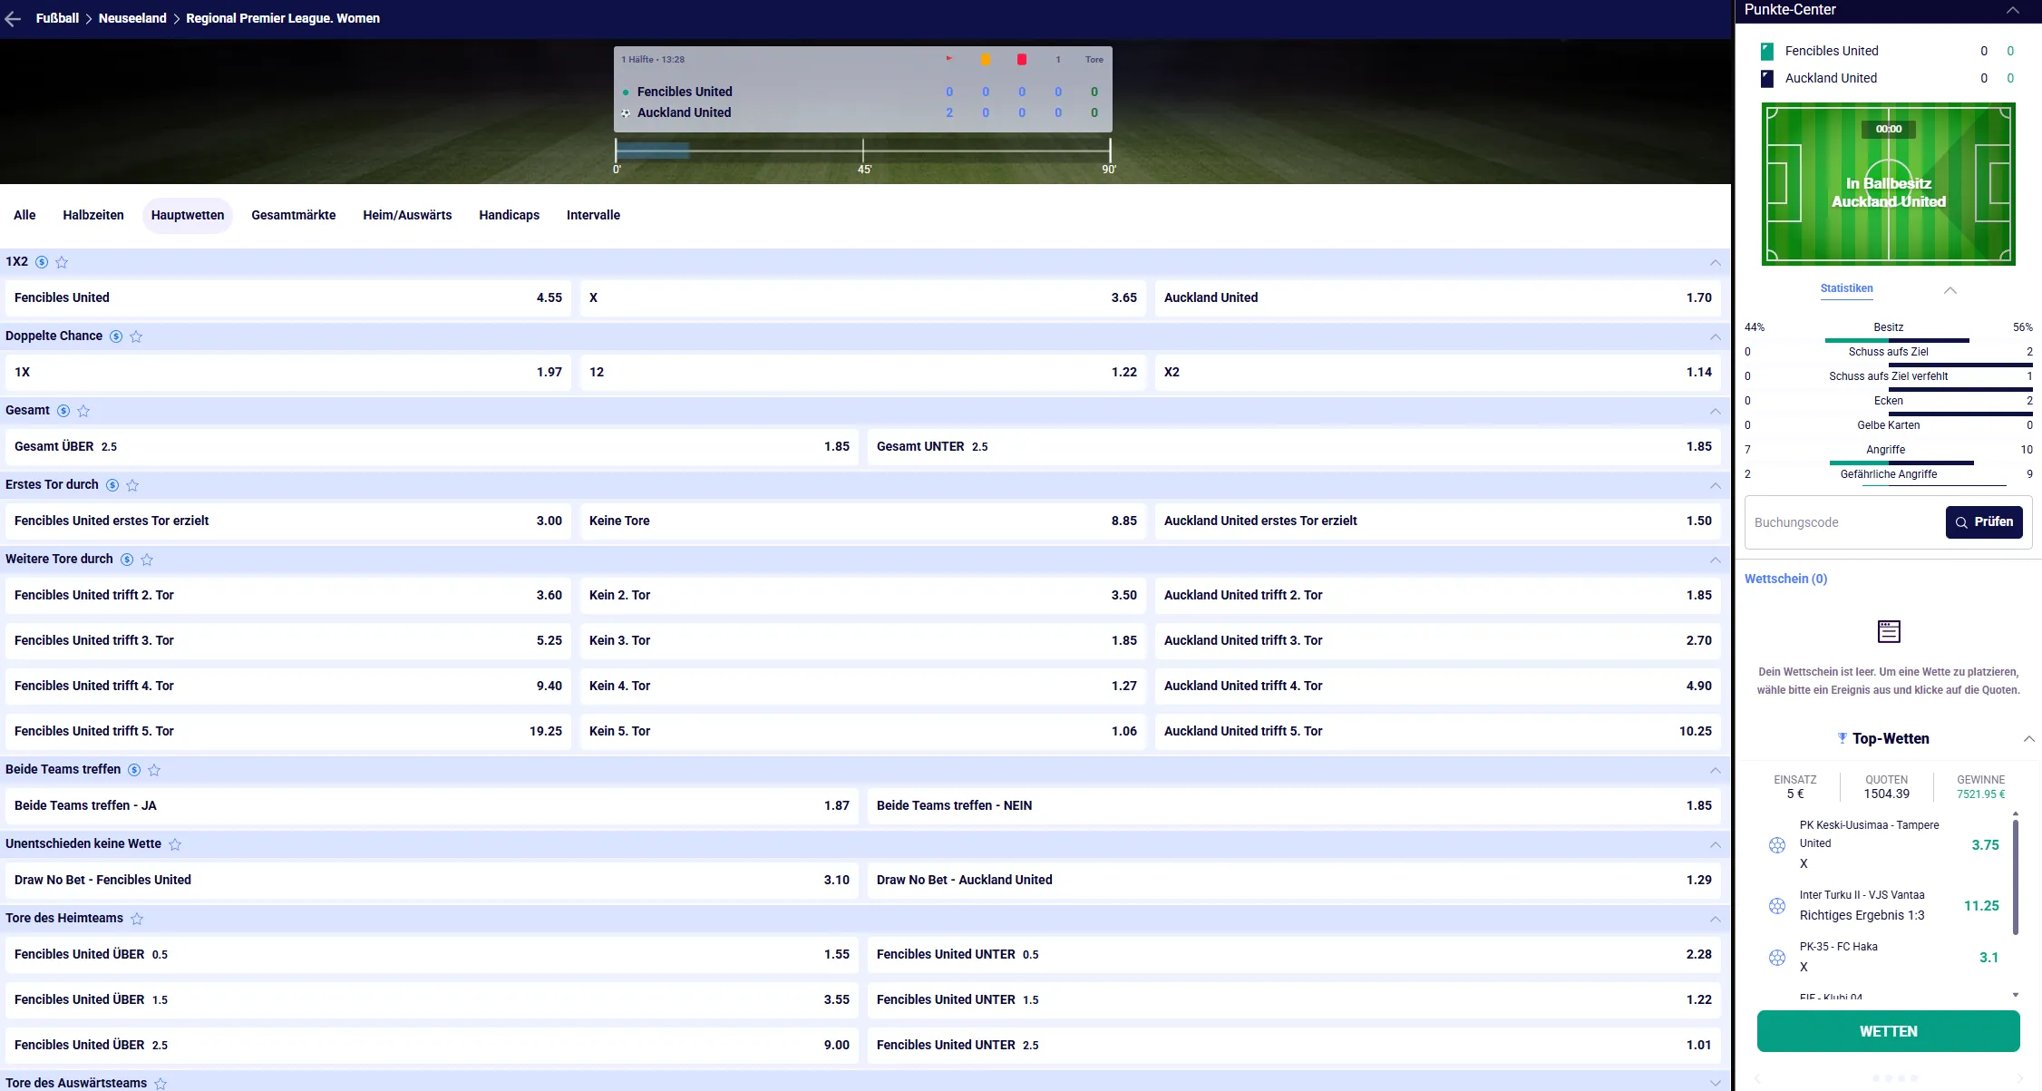The height and width of the screenshot is (1091, 2042).
Task: Bet on Fencibles United 1X2 at 4.55
Action: pyautogui.click(x=288, y=297)
